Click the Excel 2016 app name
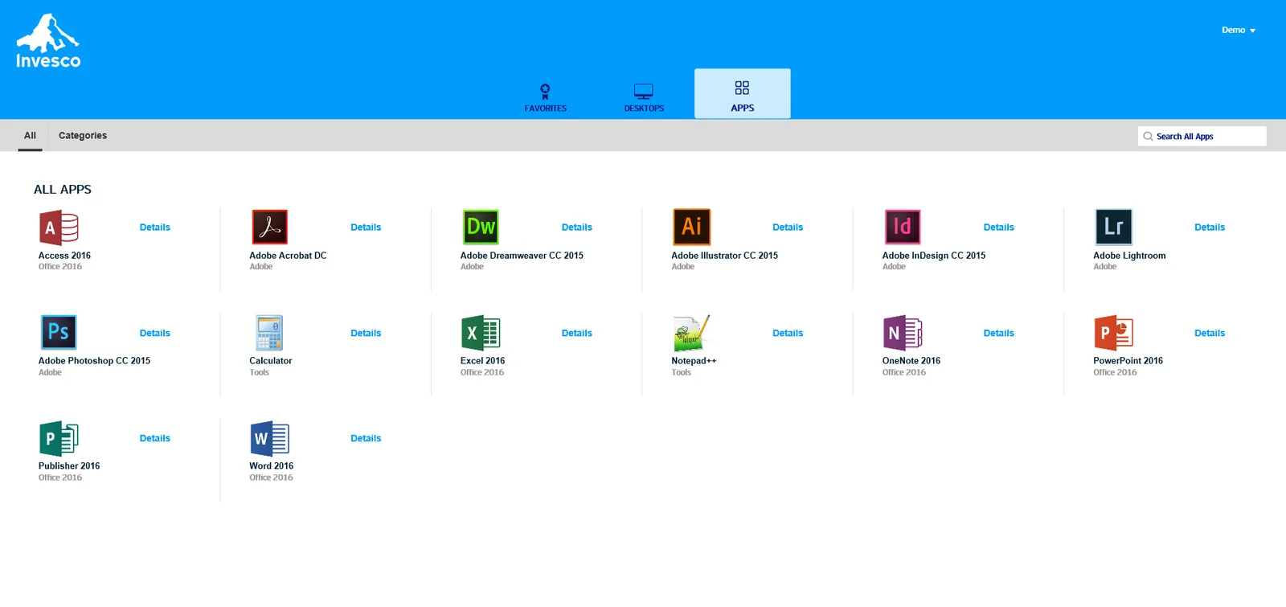The width and height of the screenshot is (1286, 607). (483, 361)
